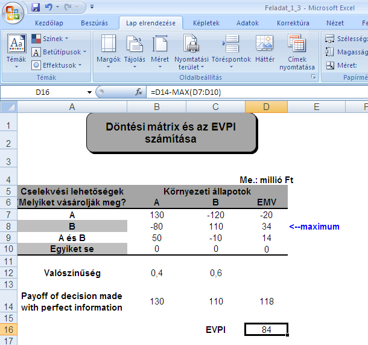The height and width of the screenshot is (345, 368).
Task: Select column C header
Action: coord(215,107)
